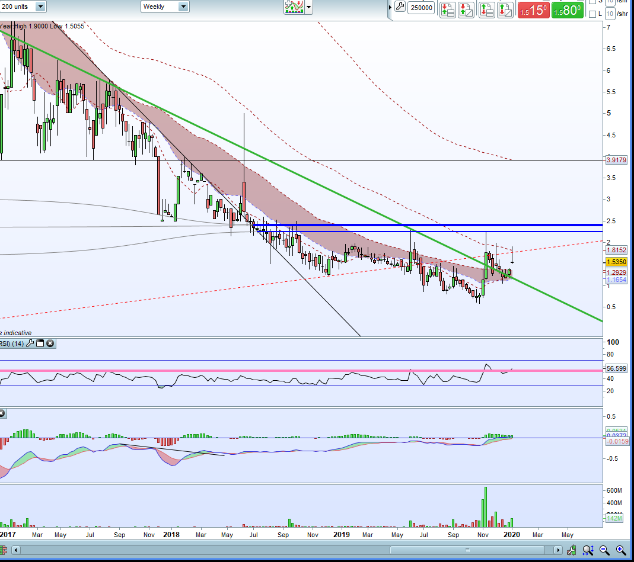
Task: Click the green buy price 1.5800 button
Action: (x=568, y=10)
